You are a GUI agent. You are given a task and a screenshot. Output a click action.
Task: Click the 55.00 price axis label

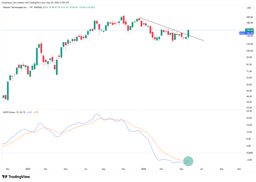250,85
